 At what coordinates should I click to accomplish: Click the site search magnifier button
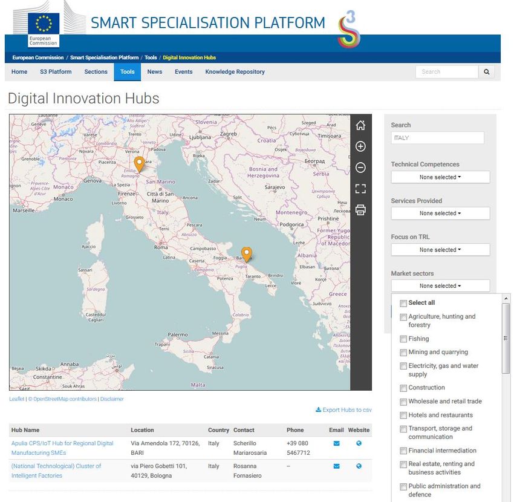click(486, 72)
